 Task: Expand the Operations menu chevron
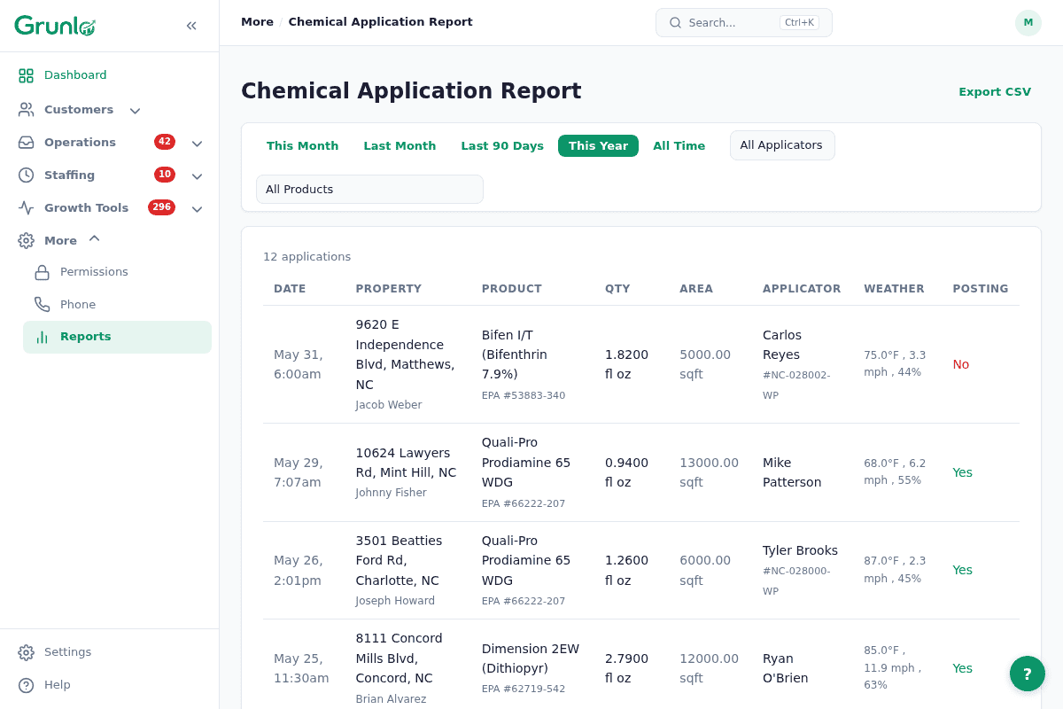197,144
